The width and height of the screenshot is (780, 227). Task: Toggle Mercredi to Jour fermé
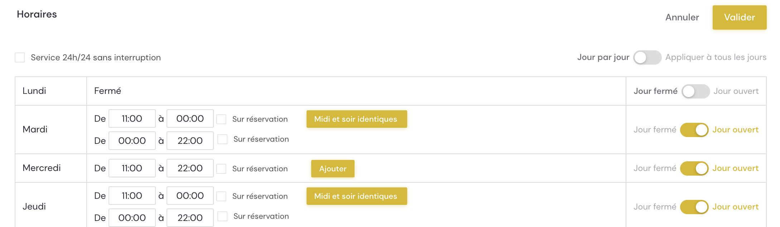tap(694, 168)
